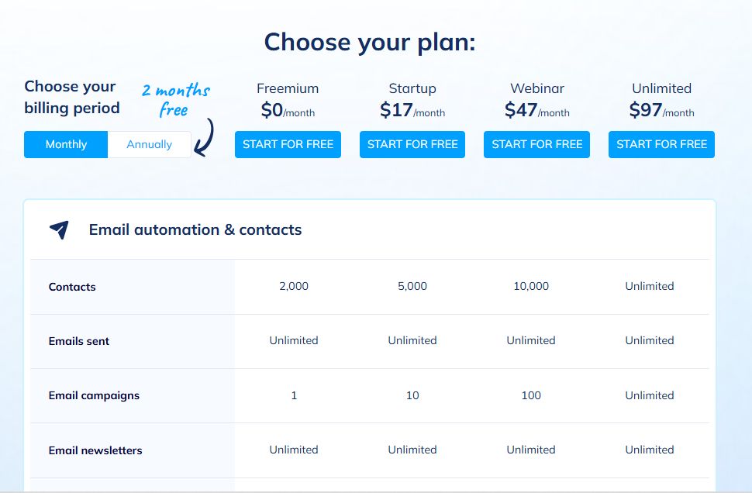This screenshot has height=493, width=752.
Task: Start the Freemium plan for free
Action: (x=288, y=144)
